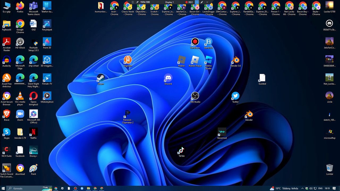This screenshot has height=191, width=340.
Task: Start recording with the REC button
Action: pos(189,2)
